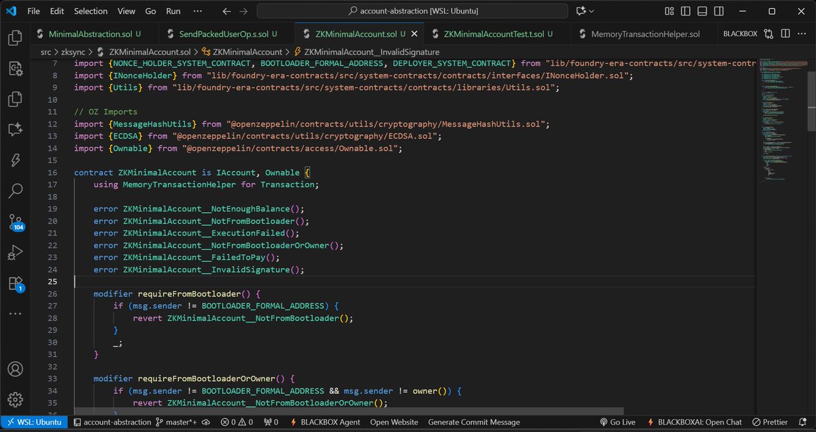816x432 pixels.
Task: Click the notifications bell in status bar
Action: coord(804,422)
